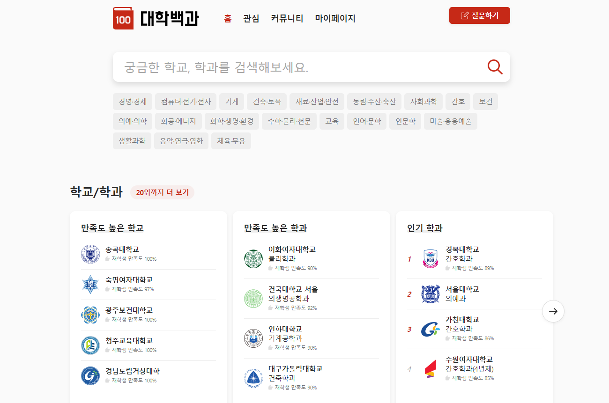Select the 의예·의학 category tag
Image resolution: width=609 pixels, height=403 pixels.
point(133,121)
